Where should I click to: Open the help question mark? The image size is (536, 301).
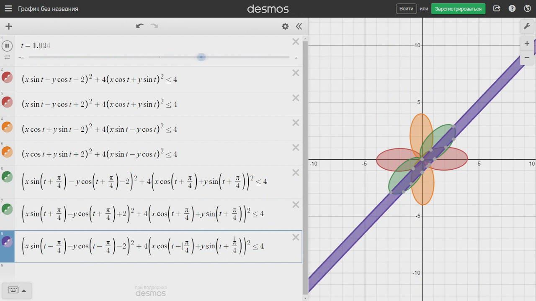(512, 8)
